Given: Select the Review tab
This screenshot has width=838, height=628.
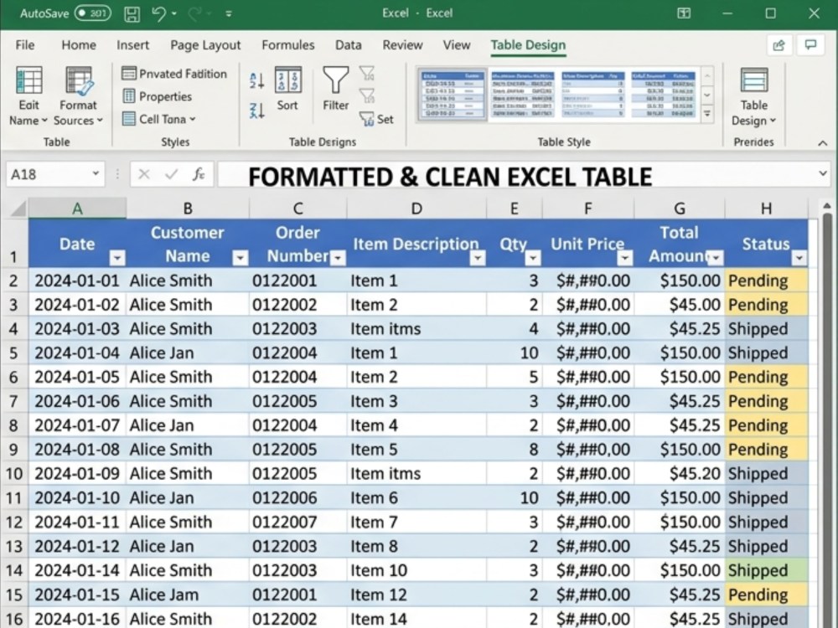Looking at the screenshot, I should coord(402,45).
